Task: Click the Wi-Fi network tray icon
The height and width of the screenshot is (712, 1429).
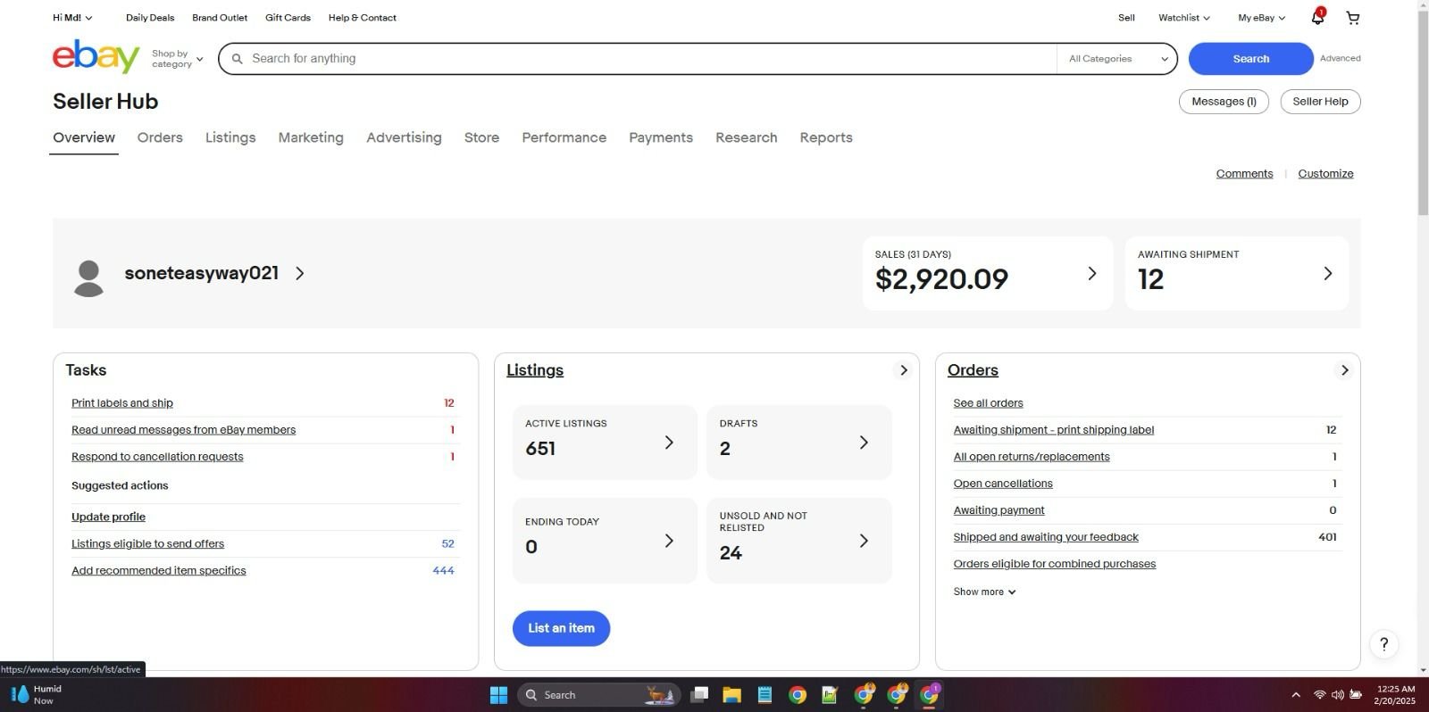Action: 1319,695
